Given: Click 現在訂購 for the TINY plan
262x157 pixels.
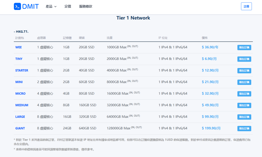Looking at the screenshot, I should [244, 59].
